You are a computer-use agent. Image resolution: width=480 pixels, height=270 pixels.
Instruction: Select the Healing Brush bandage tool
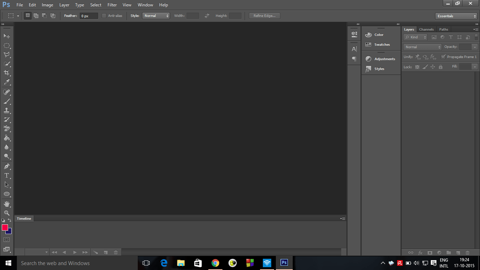[x=7, y=92]
